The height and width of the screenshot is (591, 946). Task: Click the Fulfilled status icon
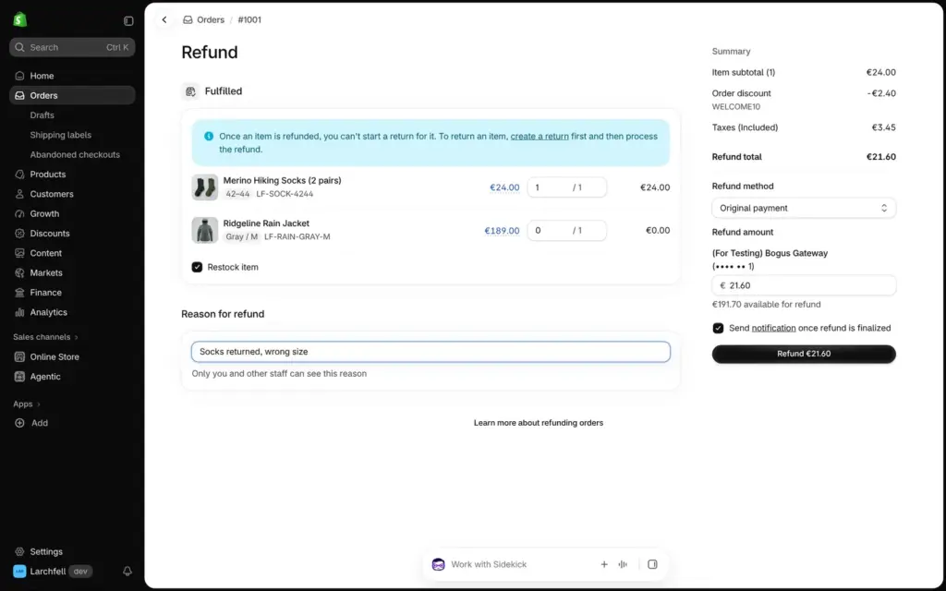(190, 91)
